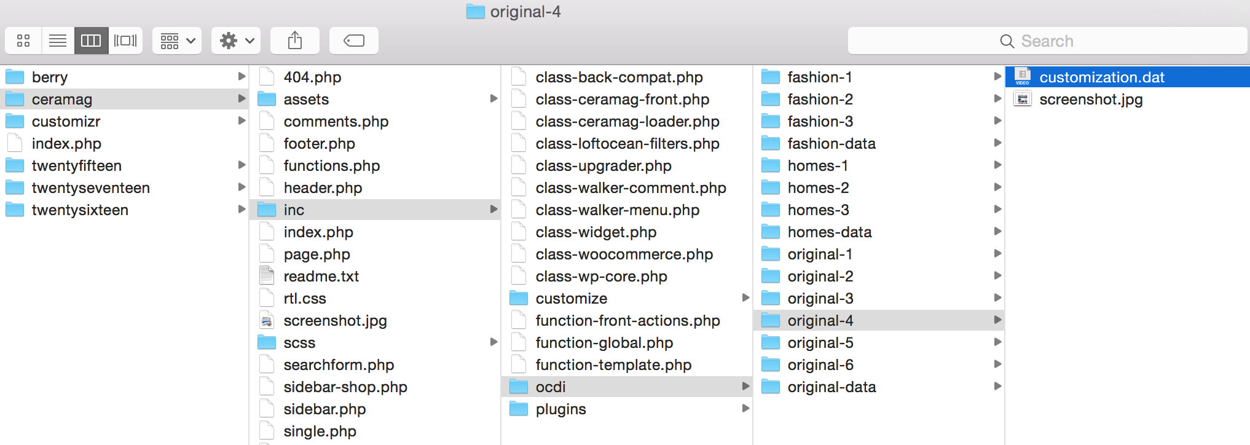Click the ceramag folder icon
The height and width of the screenshot is (445, 1250).
(15, 99)
